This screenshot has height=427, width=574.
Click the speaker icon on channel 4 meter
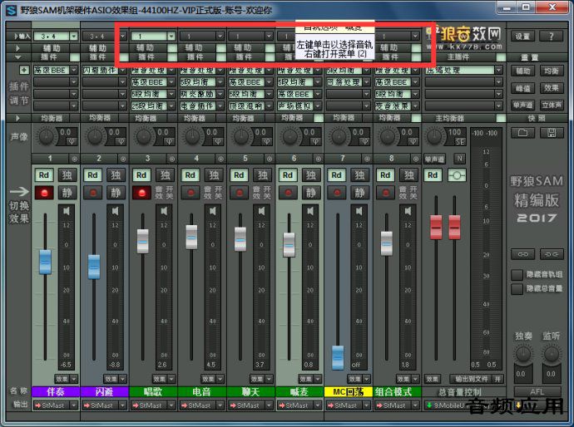click(x=213, y=211)
